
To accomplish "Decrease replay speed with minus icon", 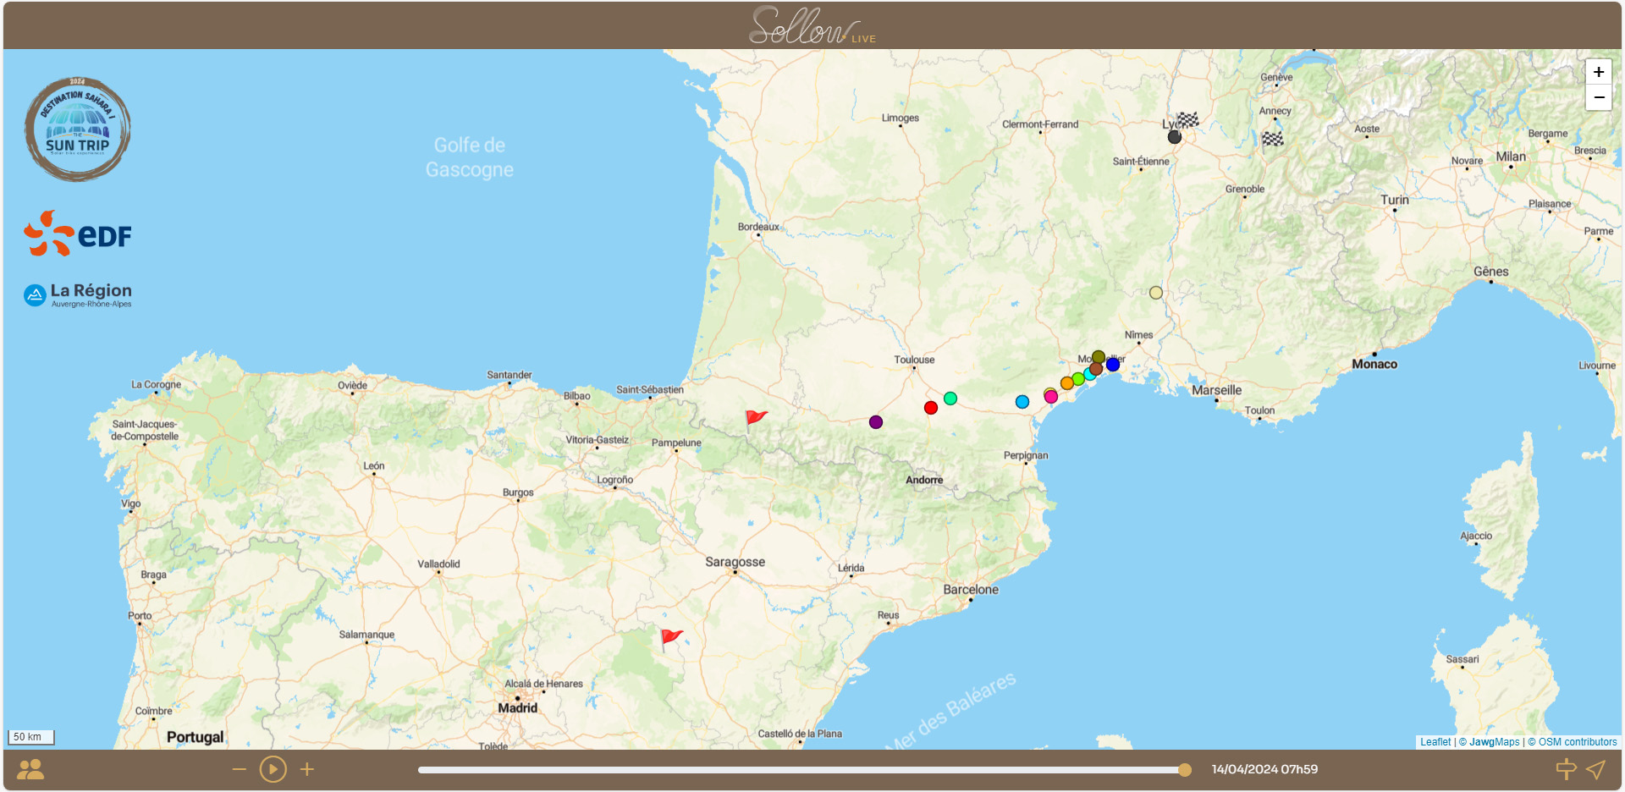I will (x=240, y=769).
